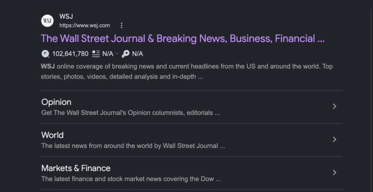Click 'Get The Wall Street Journal's Opinion columnists' description

click(131, 113)
